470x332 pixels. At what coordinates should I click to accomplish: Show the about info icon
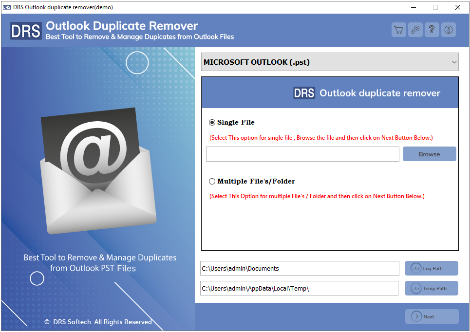(449, 30)
